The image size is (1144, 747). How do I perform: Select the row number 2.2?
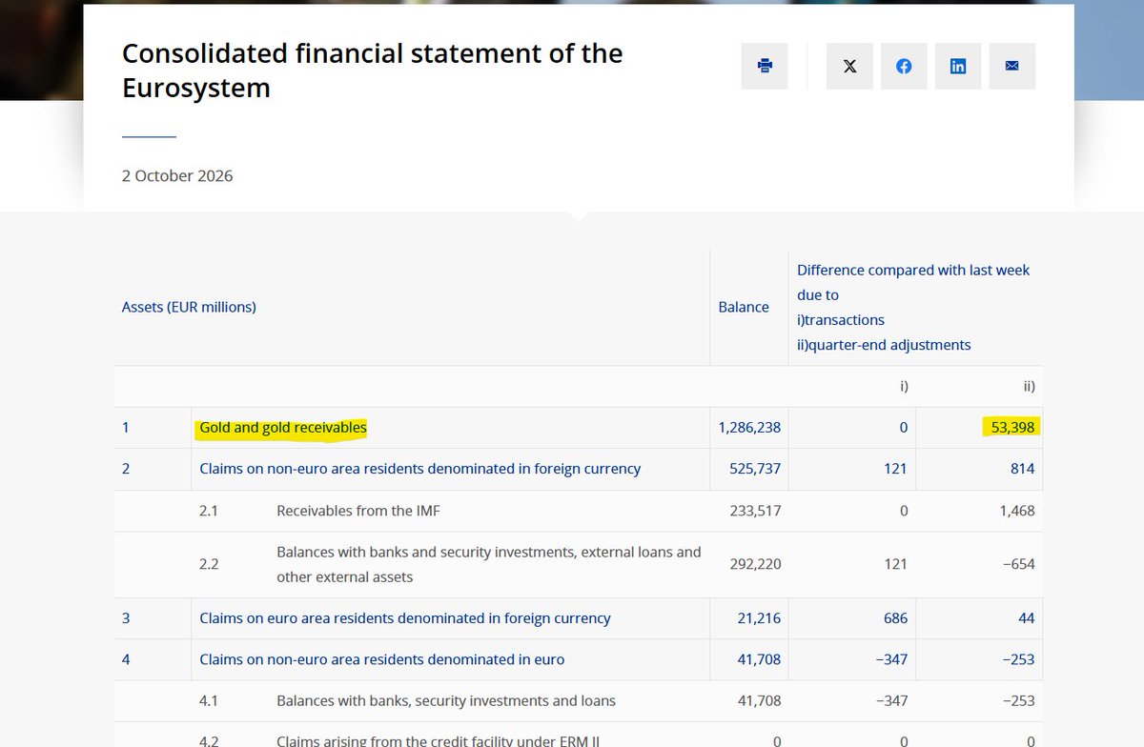[x=209, y=564]
